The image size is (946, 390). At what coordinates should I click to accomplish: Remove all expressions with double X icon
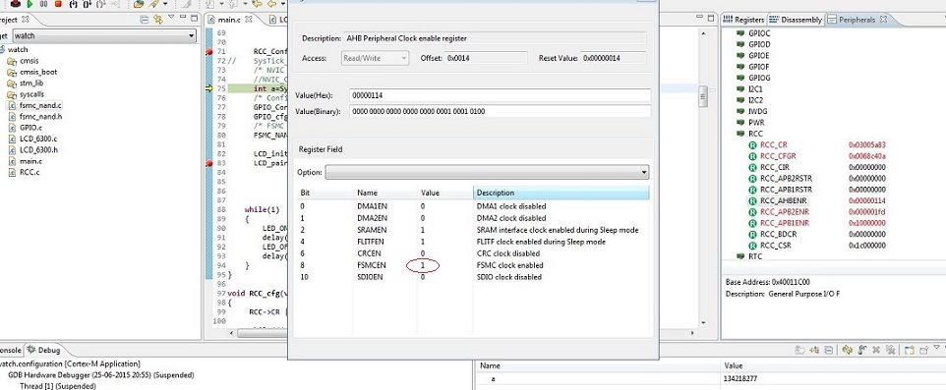(891, 351)
